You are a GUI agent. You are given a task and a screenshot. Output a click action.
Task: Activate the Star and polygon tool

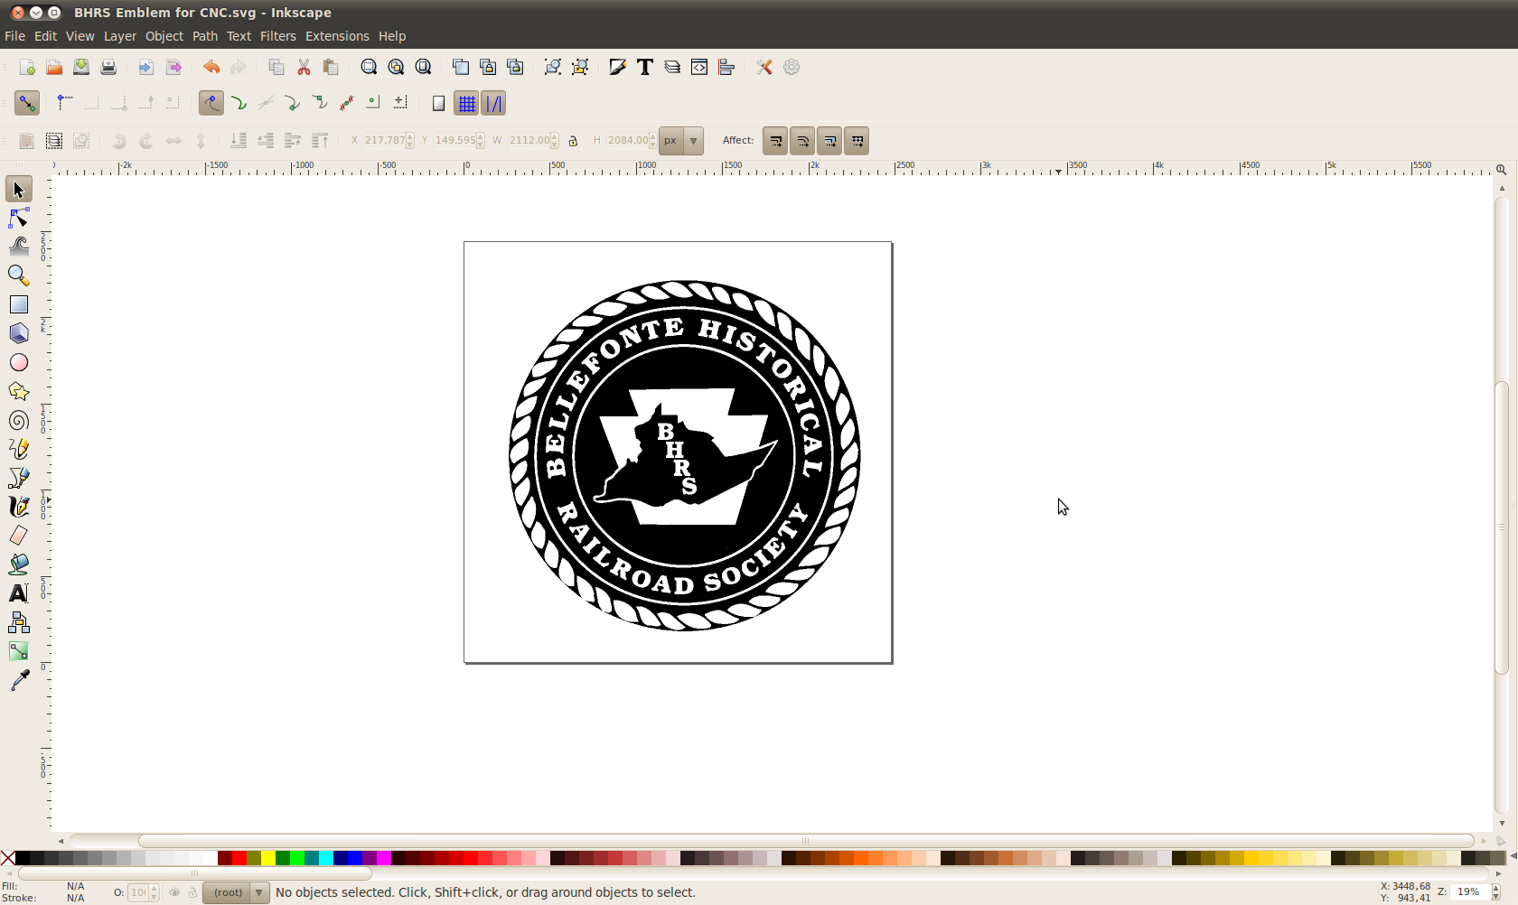point(19,391)
